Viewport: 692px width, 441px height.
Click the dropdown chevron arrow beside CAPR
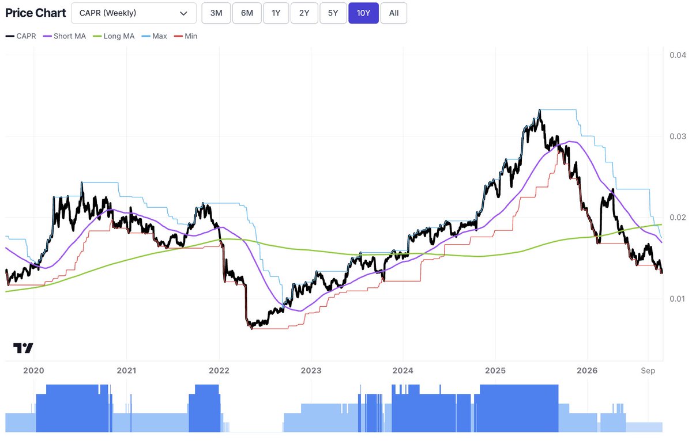pyautogui.click(x=183, y=13)
